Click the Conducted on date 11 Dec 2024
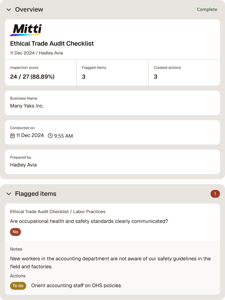 tap(30, 135)
